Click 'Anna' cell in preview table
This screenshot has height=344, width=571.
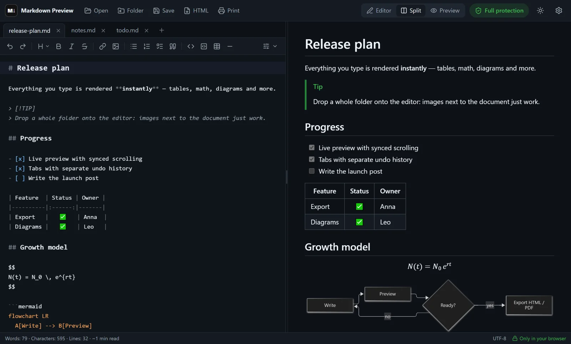[390, 207]
